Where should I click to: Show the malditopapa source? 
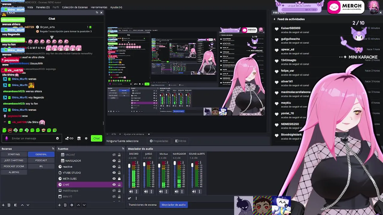114,191
